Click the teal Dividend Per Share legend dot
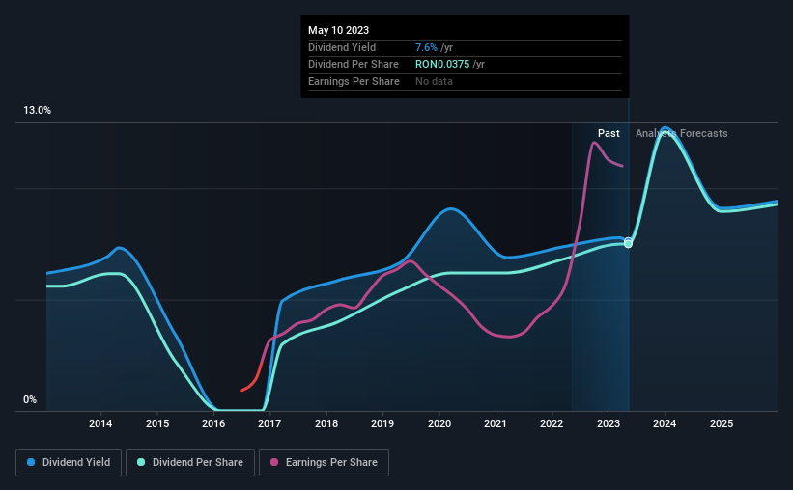Image resolution: width=793 pixels, height=490 pixels. coord(141,462)
